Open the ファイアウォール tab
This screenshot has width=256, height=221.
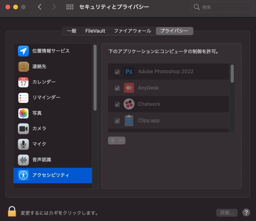coord(132,31)
